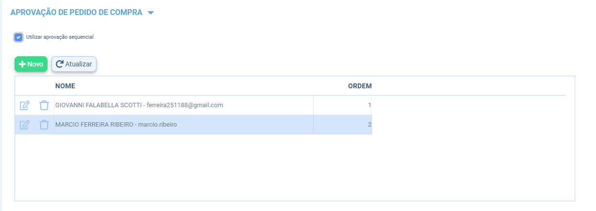Image resolution: width=596 pixels, height=211 pixels.
Task: Sort by the ORDEM column header
Action: [360, 86]
